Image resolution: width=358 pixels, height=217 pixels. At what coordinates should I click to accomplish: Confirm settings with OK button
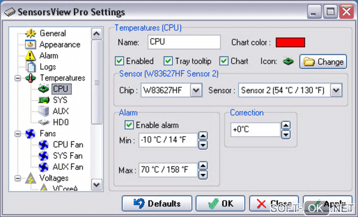[x=220, y=203]
